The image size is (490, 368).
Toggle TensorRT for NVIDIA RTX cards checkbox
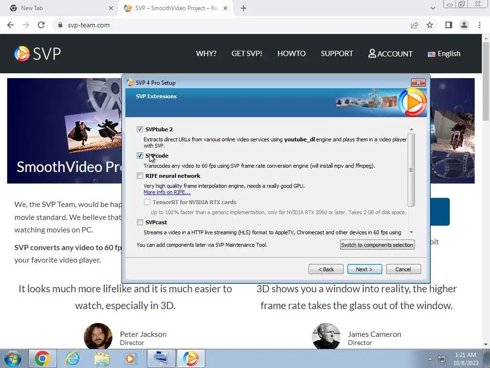(147, 202)
